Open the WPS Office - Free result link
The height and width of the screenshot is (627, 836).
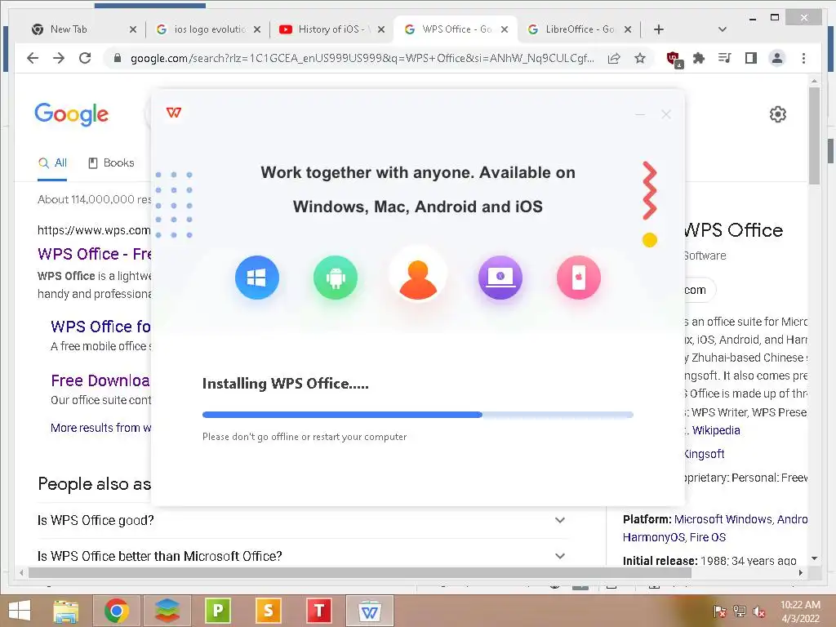click(95, 254)
